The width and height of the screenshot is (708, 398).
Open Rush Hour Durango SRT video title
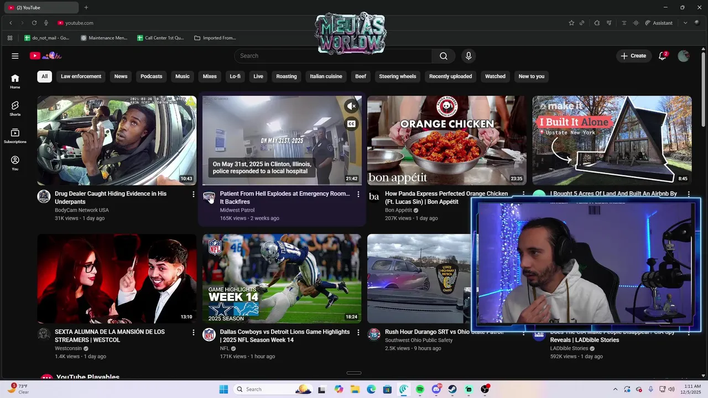444,332
